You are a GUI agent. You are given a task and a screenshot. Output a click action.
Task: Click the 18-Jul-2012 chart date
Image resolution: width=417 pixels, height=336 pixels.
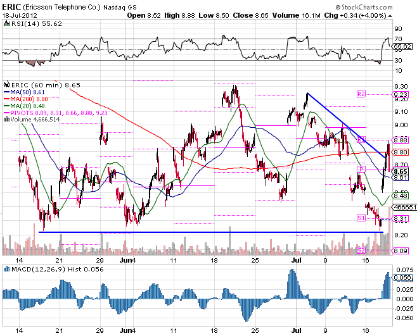20,15
